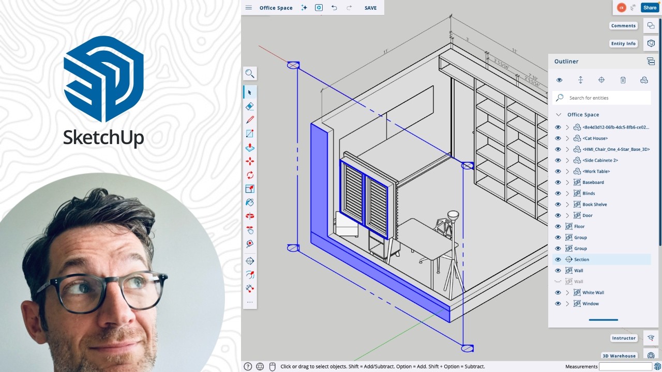Click the blue Share button
The image size is (662, 372).
point(650,8)
